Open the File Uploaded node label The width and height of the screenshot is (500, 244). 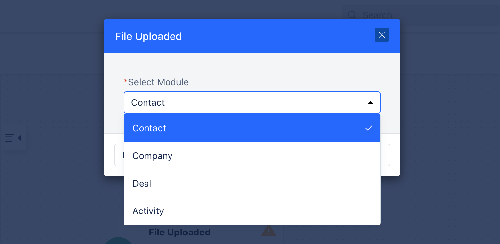[180, 232]
